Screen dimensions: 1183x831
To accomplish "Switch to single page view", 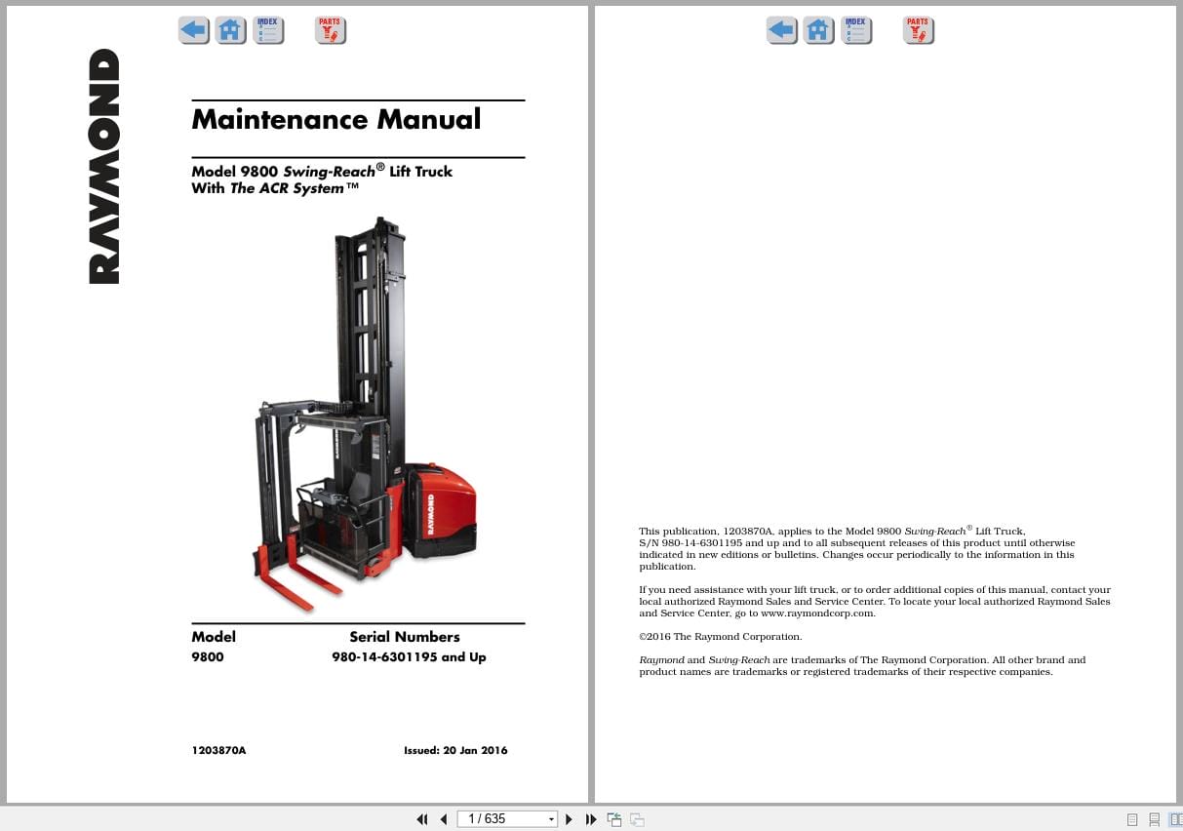I will 1132,820.
